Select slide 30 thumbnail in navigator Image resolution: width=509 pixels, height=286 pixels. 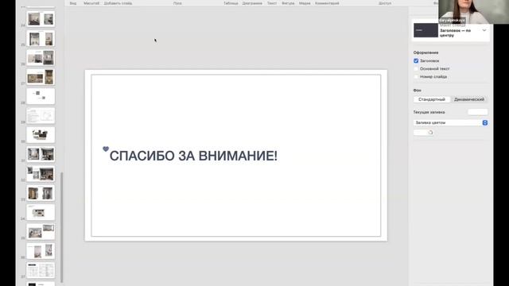tap(41, 135)
